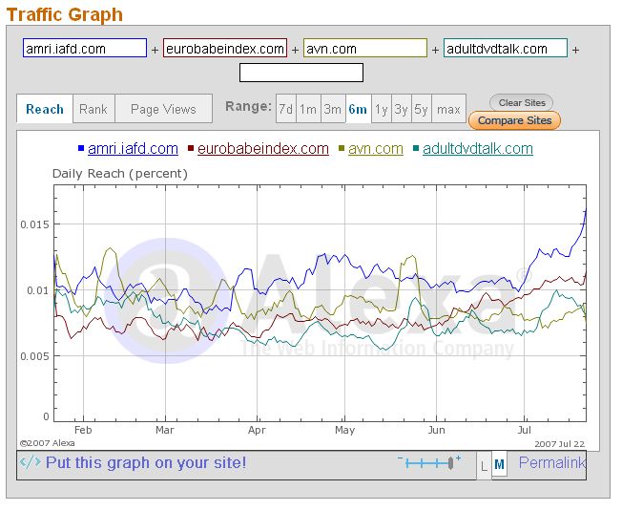Open the adultdvdtalk.com legend link
622x511 pixels.
[478, 148]
